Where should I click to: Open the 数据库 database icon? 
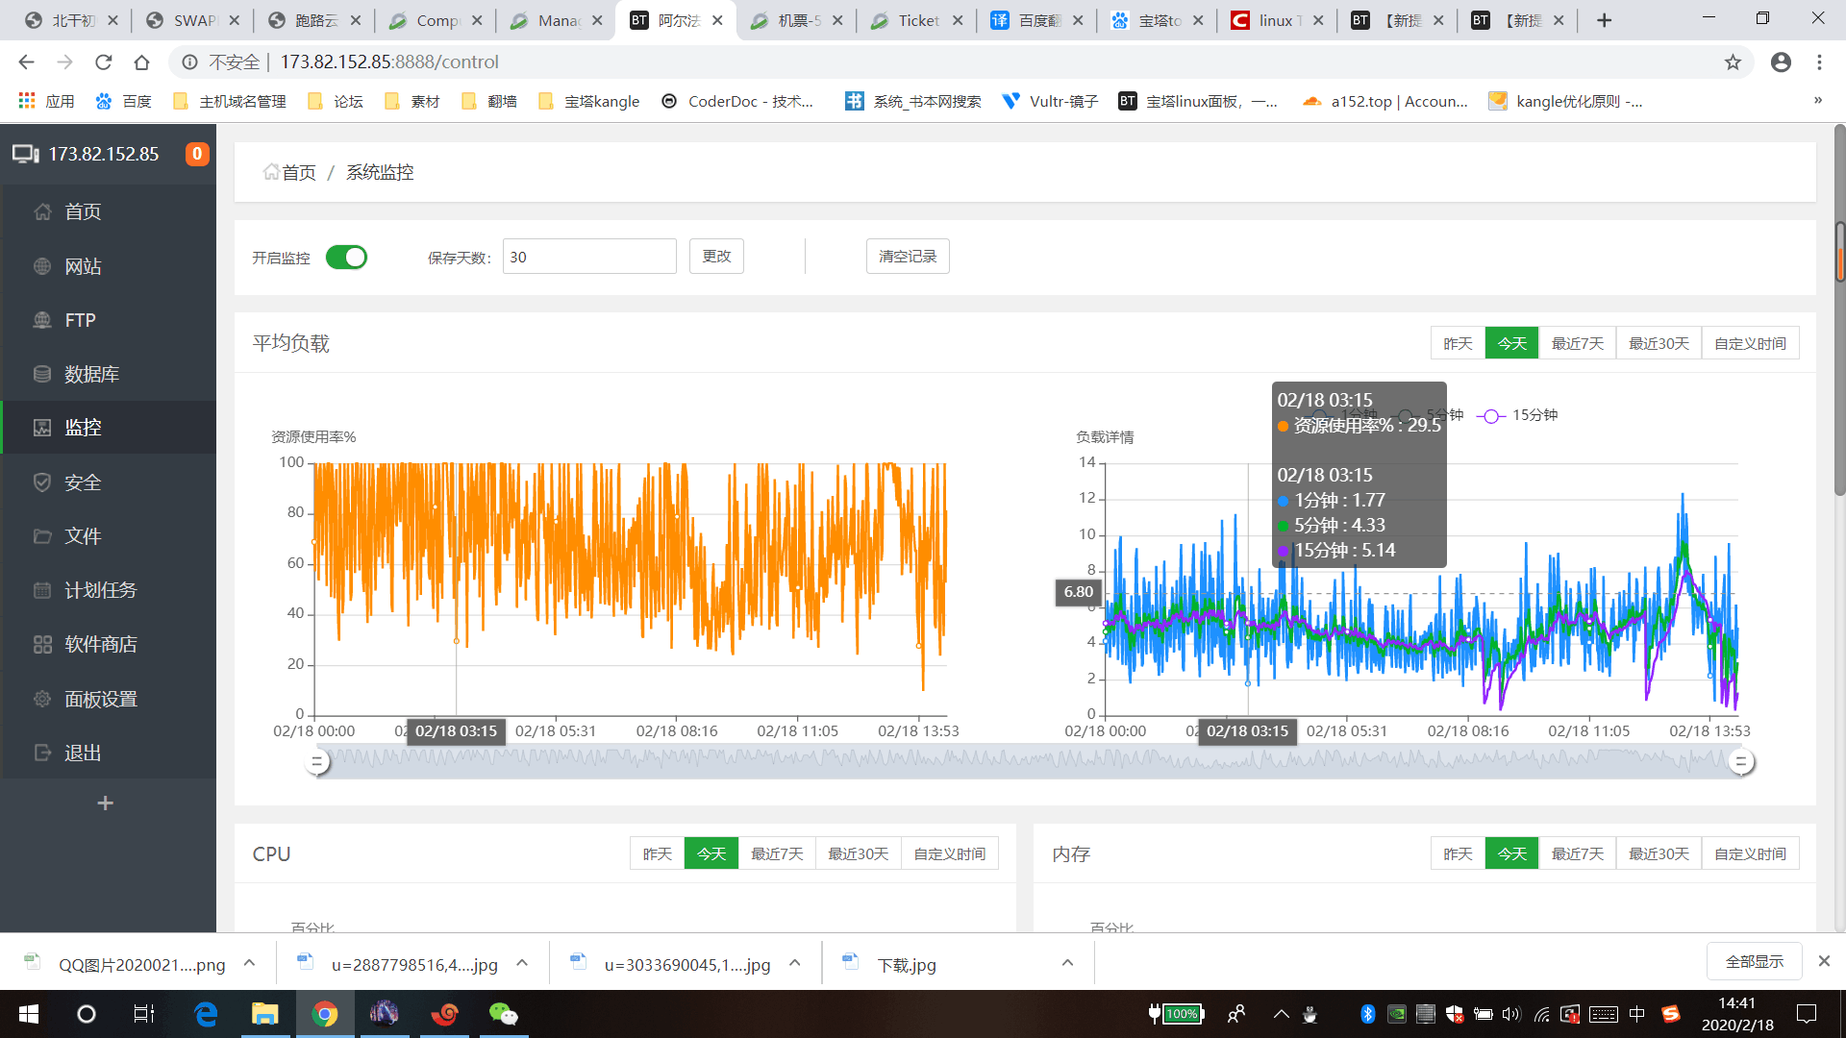point(42,374)
